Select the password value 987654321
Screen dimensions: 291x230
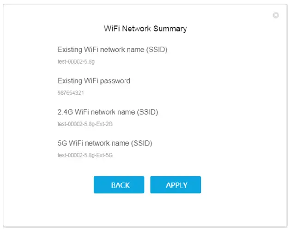pos(70,92)
